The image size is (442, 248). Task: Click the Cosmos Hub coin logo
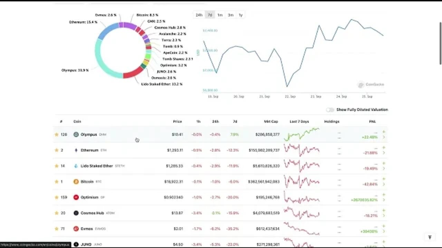click(x=76, y=213)
